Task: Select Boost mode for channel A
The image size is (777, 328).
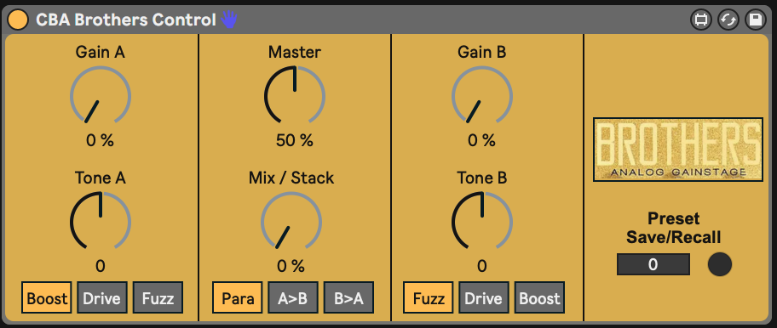Action: [x=47, y=298]
